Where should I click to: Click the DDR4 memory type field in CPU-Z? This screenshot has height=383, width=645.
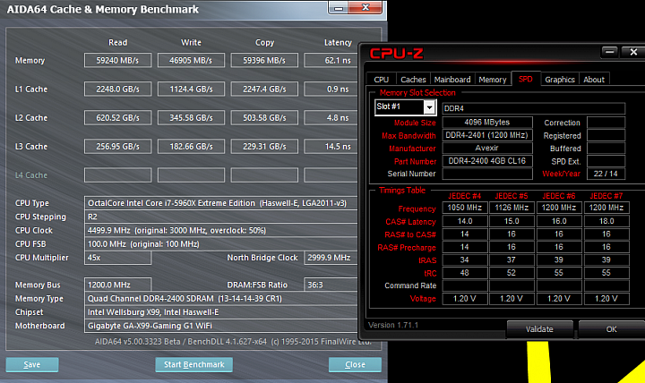point(534,108)
